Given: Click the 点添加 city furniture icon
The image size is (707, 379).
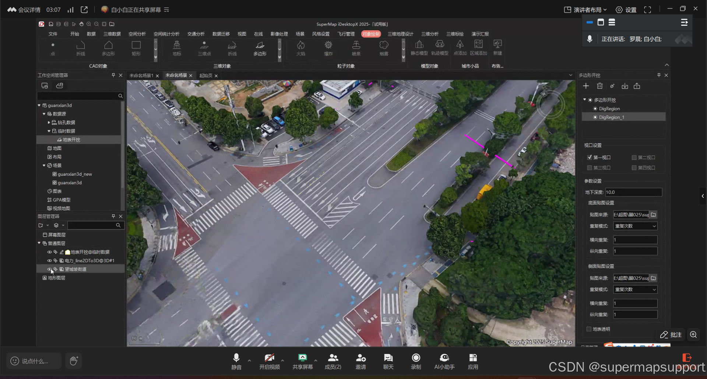Looking at the screenshot, I should click(x=460, y=45).
